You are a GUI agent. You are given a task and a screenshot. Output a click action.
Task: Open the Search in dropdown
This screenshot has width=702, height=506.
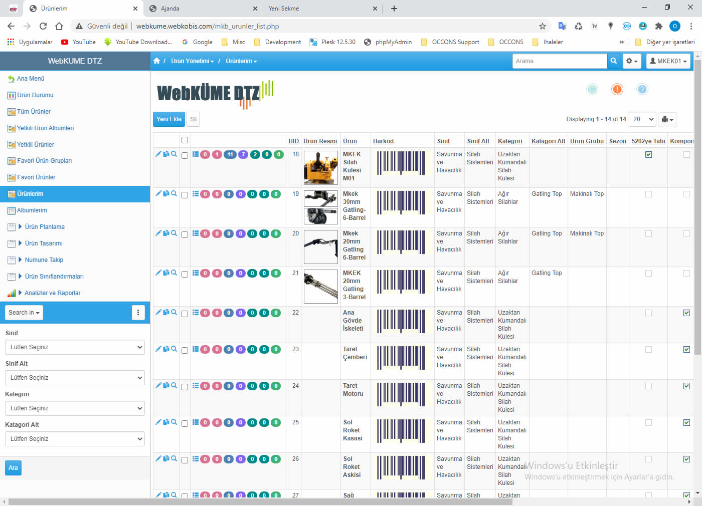point(24,313)
